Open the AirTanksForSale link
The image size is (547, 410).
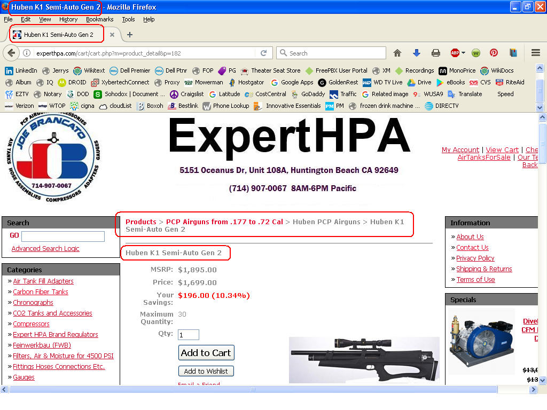pyautogui.click(x=484, y=157)
